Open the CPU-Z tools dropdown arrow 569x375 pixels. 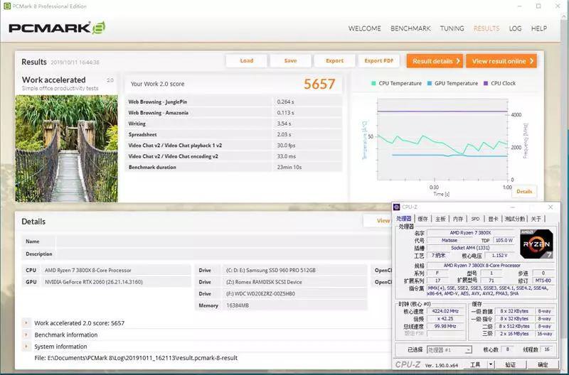click(491, 364)
